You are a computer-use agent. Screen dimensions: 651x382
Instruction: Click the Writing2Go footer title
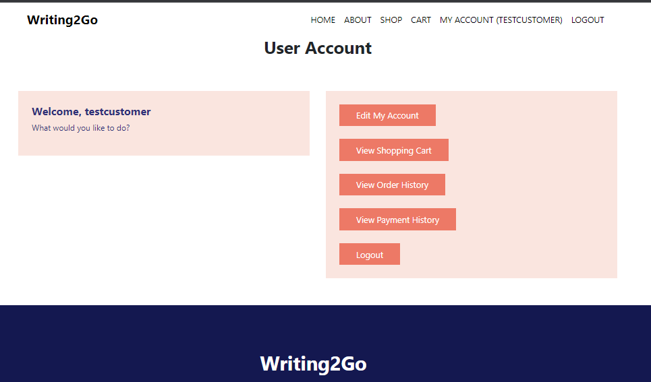pyautogui.click(x=314, y=364)
